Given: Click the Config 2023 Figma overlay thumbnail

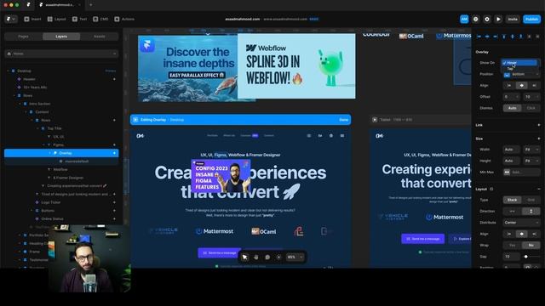Looking at the screenshot, I should 221,176.
